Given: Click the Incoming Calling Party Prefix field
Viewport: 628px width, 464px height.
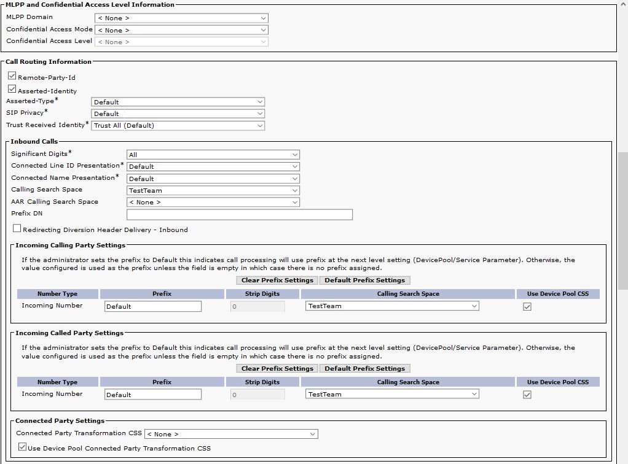Looking at the screenshot, I should [x=152, y=306].
